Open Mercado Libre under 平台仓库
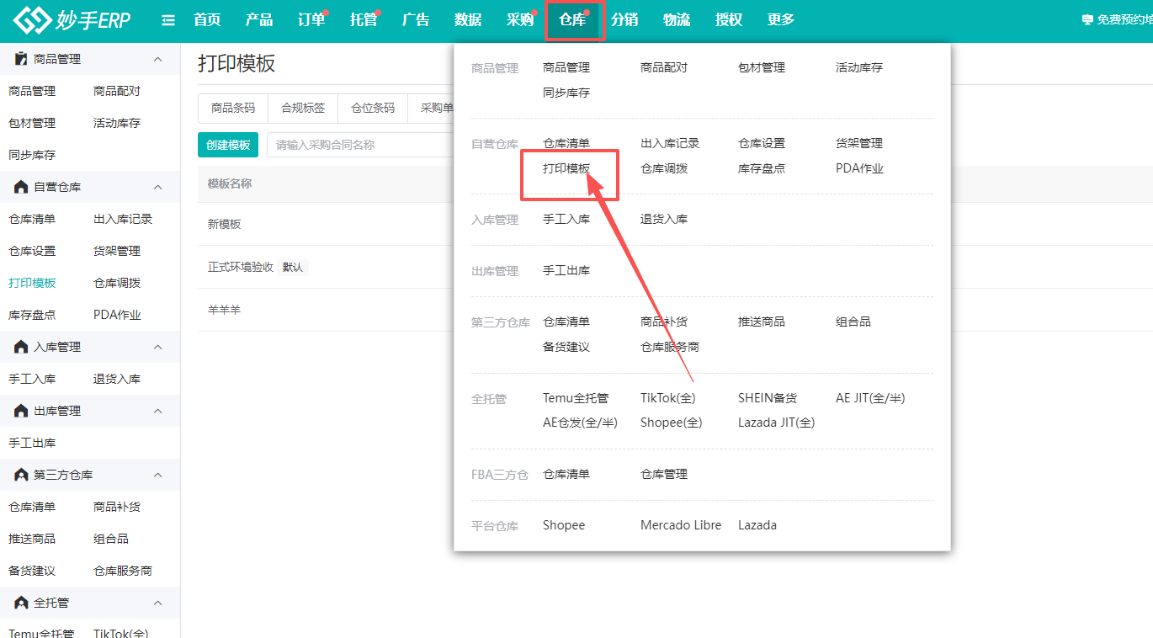The image size is (1153, 638). click(681, 525)
